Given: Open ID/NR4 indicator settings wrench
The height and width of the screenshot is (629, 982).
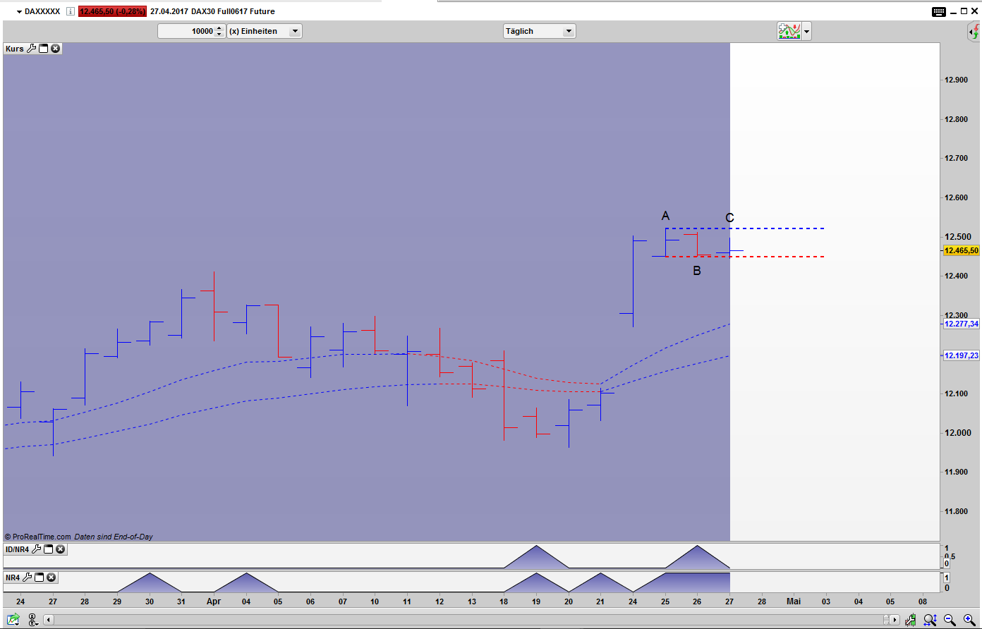Looking at the screenshot, I should coord(36,549).
